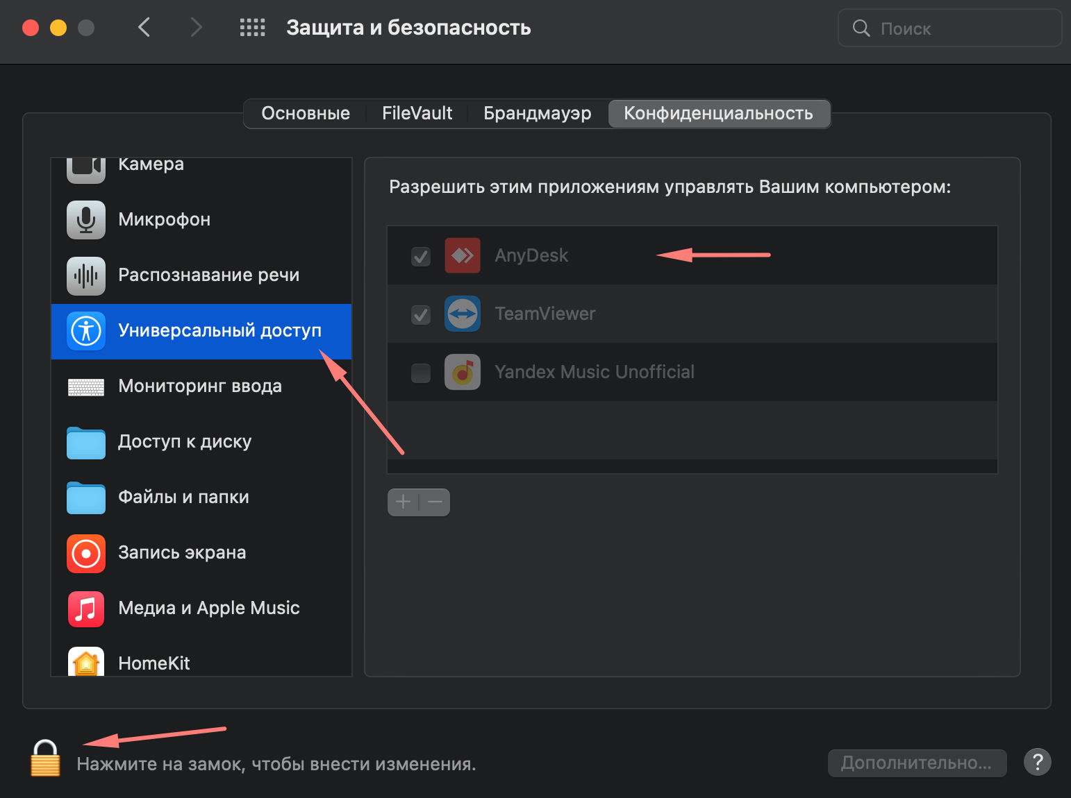Click the Дополнительно… button
The height and width of the screenshot is (798, 1071).
coord(917,763)
